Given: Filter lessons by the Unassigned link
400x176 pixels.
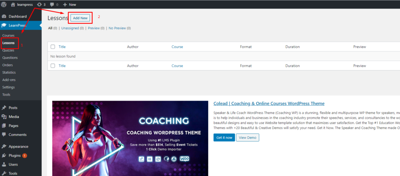Looking at the screenshot, I should click(x=70, y=28).
